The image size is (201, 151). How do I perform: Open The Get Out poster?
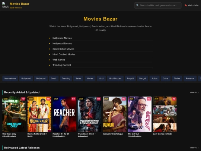[x=140, y=114]
